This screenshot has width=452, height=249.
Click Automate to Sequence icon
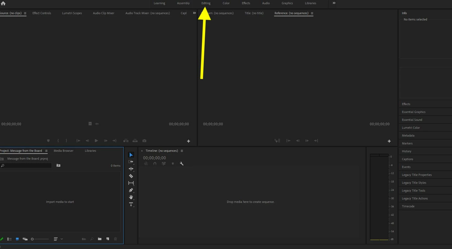pyautogui.click(x=84, y=239)
